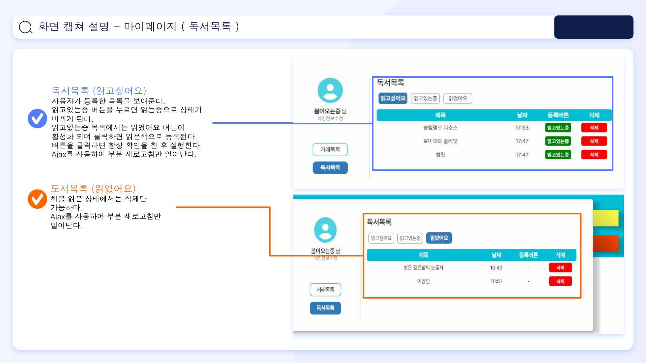Click the magnifier search icon in header
This screenshot has height=363, width=646.
(x=26, y=27)
